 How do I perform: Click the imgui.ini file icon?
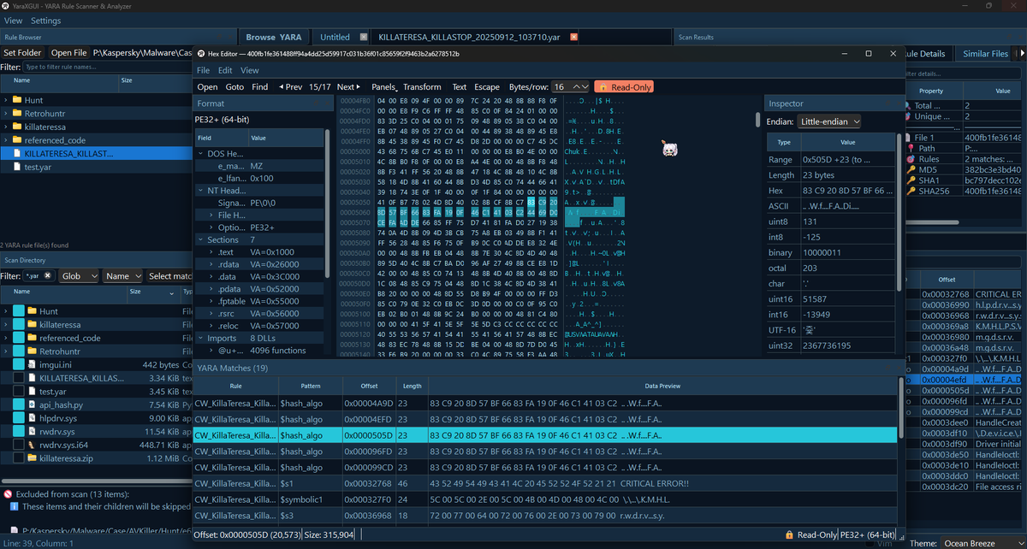(33, 364)
